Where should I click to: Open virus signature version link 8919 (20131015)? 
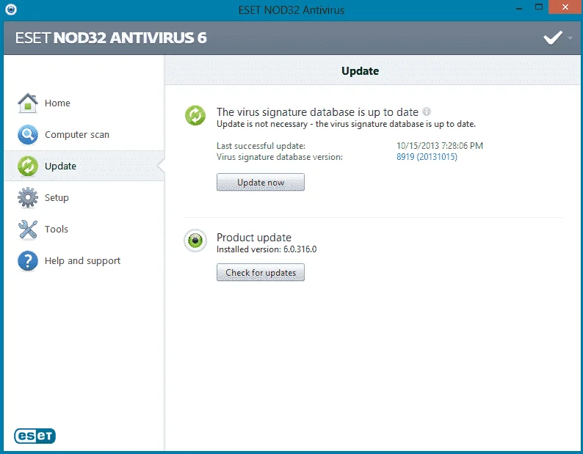tap(427, 157)
